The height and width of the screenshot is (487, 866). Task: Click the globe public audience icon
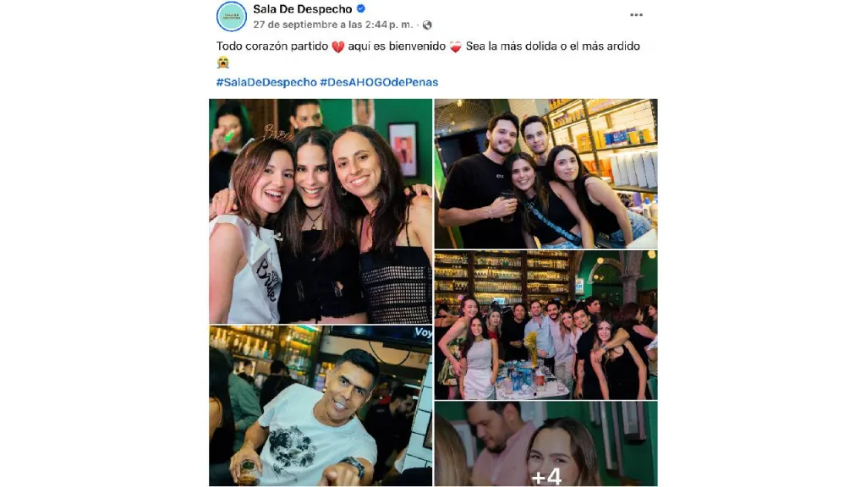[427, 25]
